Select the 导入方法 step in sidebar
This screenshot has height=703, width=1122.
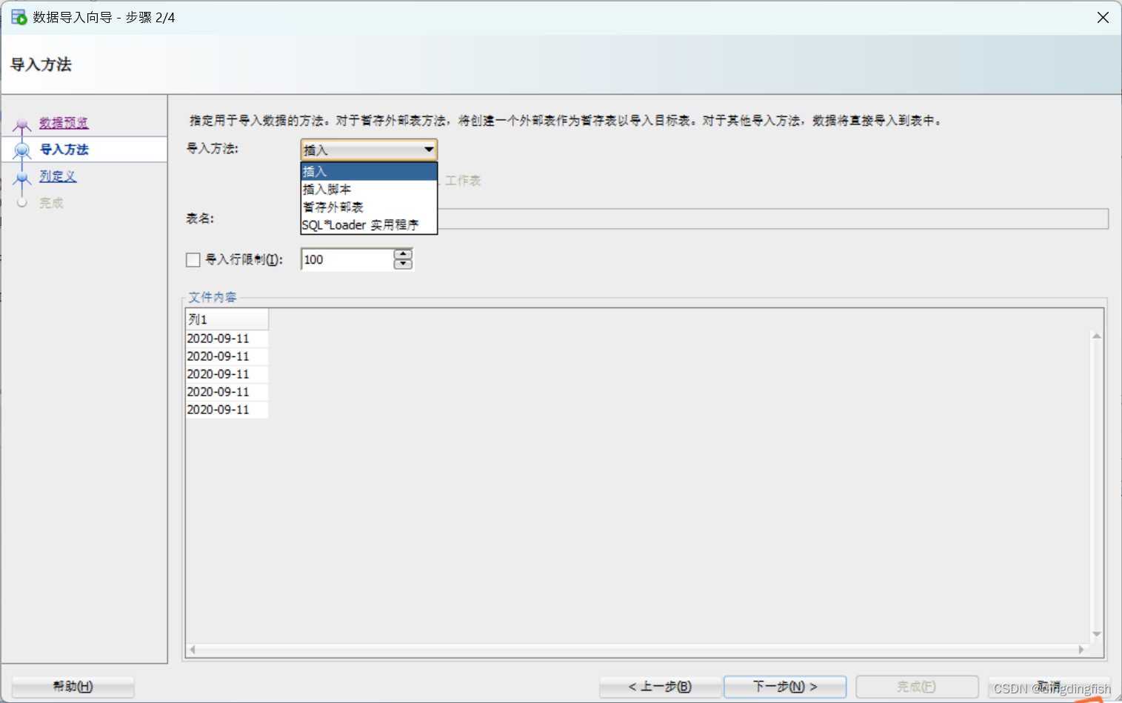pos(64,150)
